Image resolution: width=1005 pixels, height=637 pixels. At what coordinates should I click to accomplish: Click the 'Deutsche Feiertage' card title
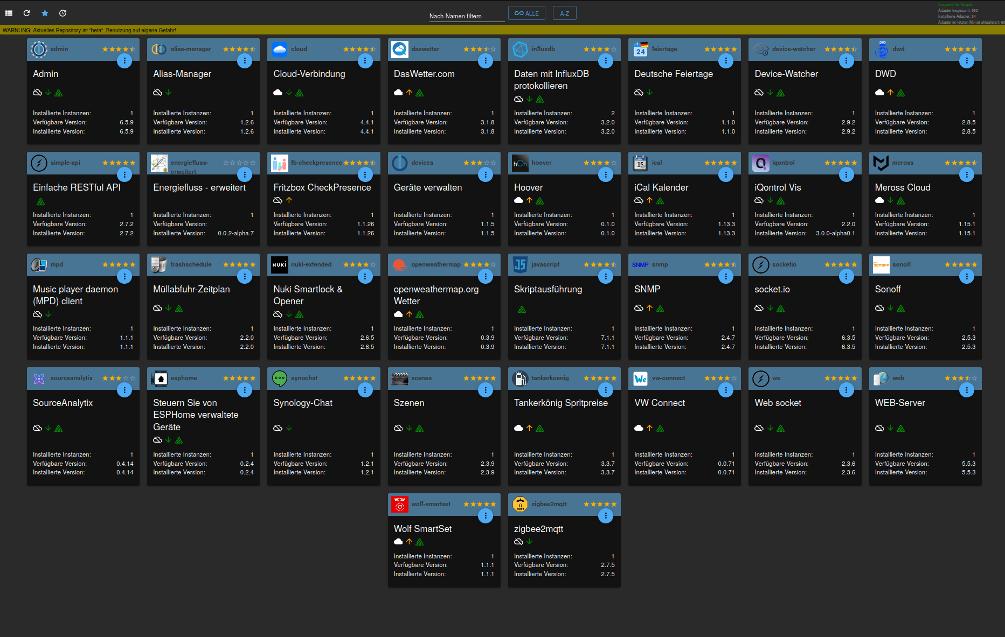coord(674,74)
